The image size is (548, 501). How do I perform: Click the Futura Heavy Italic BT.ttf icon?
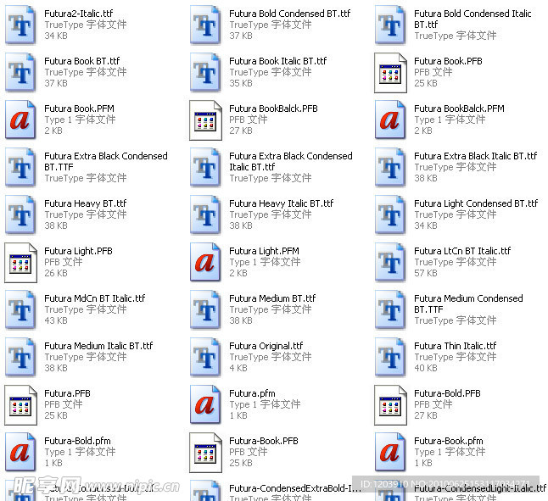pos(205,214)
